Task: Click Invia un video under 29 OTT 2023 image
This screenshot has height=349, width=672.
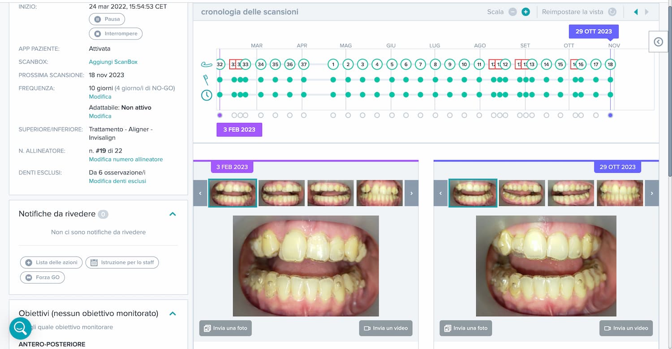Action: point(626,328)
